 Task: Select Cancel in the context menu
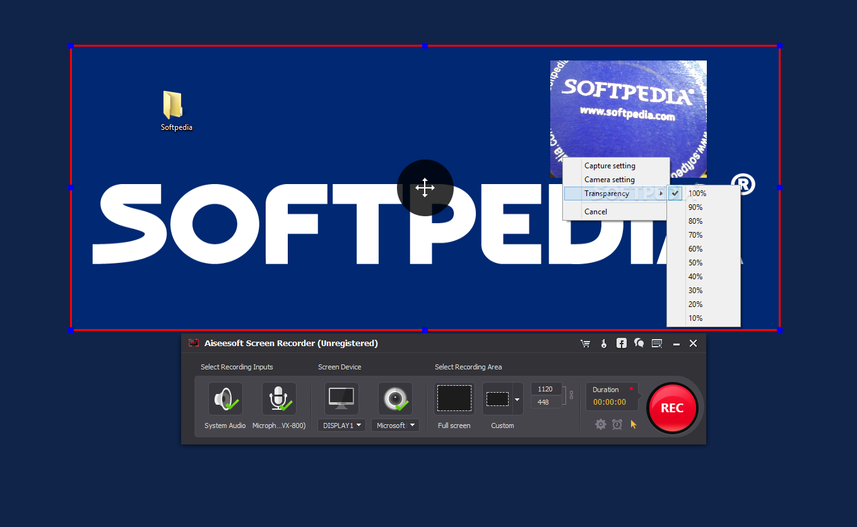click(x=616, y=212)
